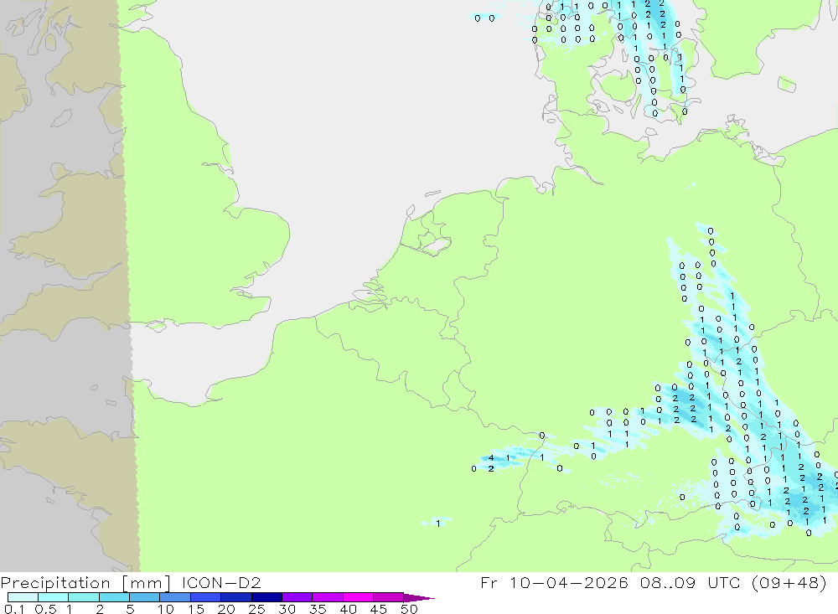Image resolution: width=838 pixels, height=614 pixels.
Task: Click the '25' legend tick label
Action: coord(256,609)
